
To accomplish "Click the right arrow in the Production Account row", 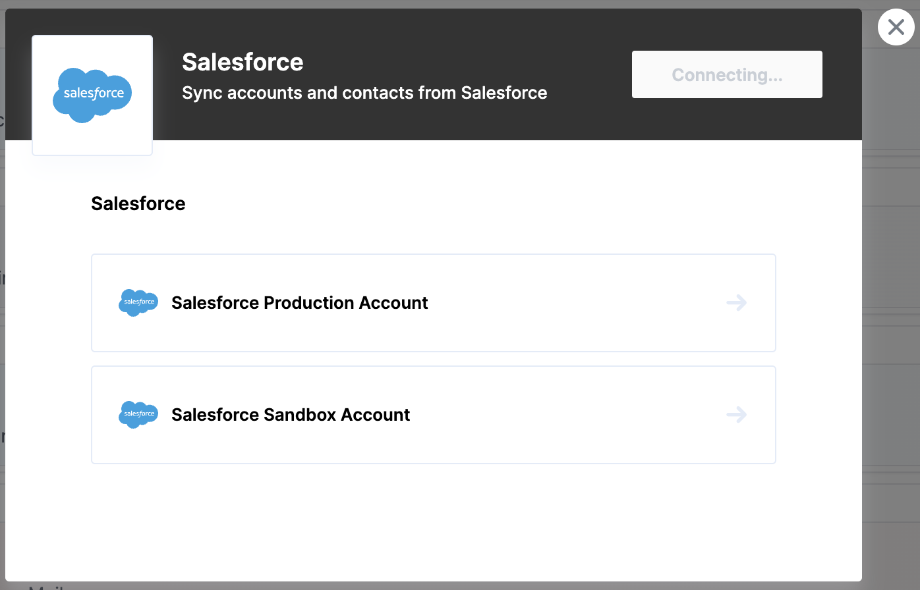I will click(736, 303).
